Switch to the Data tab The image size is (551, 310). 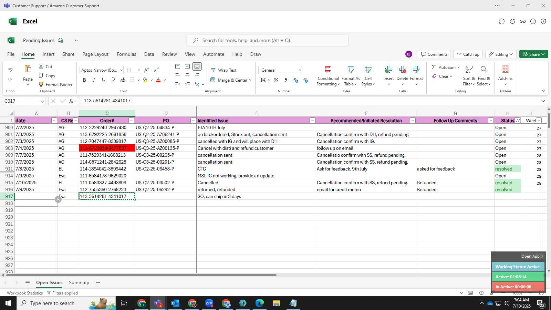(149, 54)
